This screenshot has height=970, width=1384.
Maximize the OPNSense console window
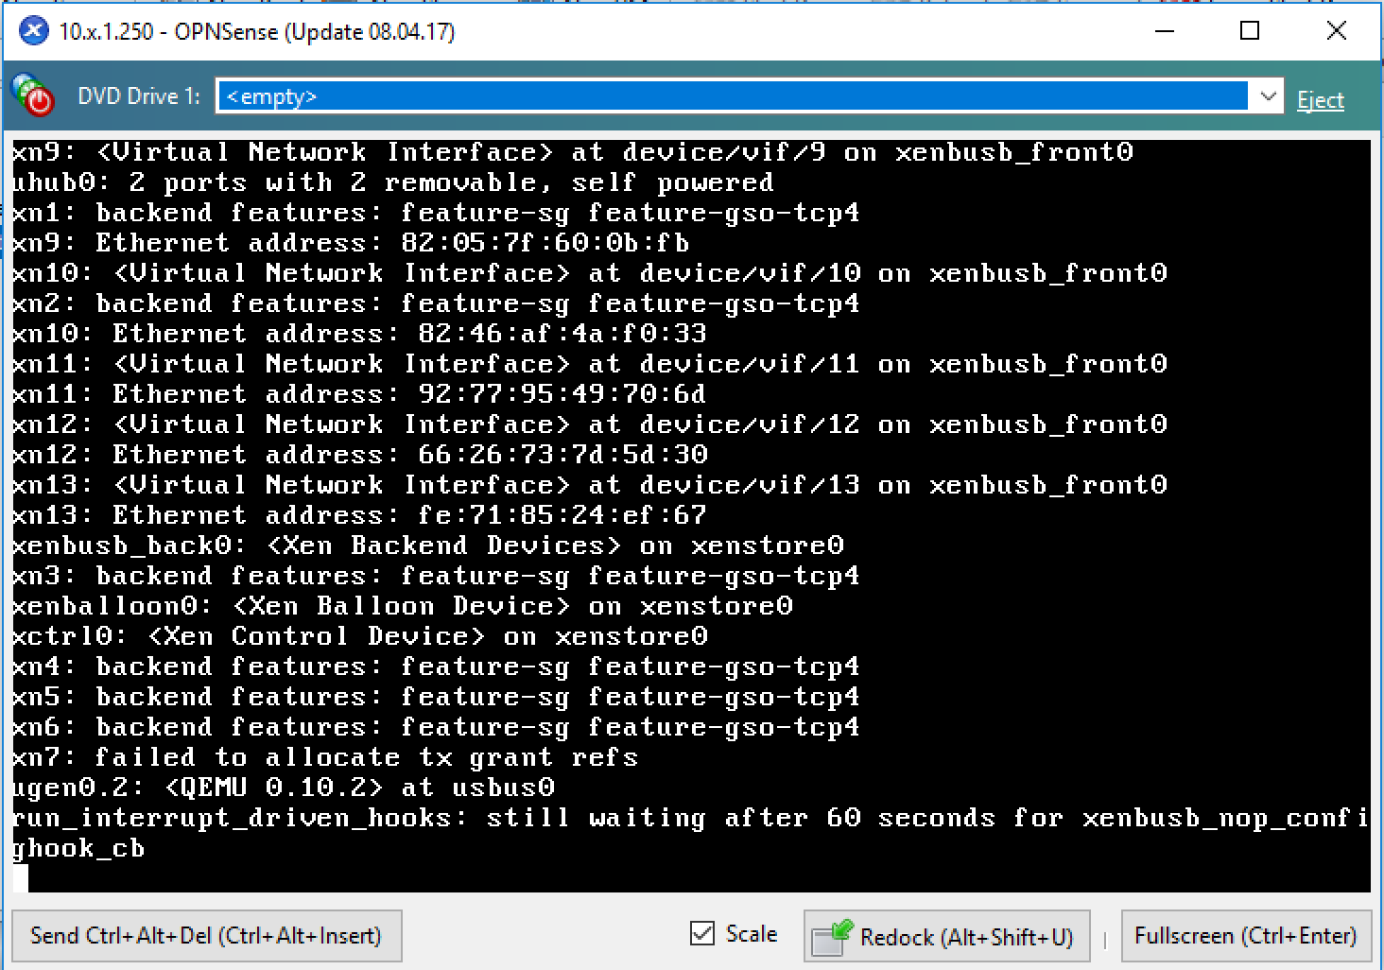coord(1250,31)
